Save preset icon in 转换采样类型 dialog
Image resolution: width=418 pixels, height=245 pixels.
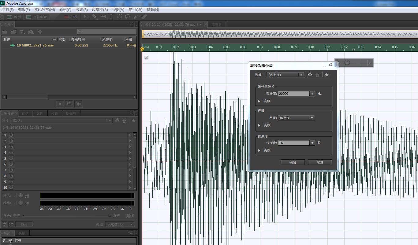(x=310, y=75)
